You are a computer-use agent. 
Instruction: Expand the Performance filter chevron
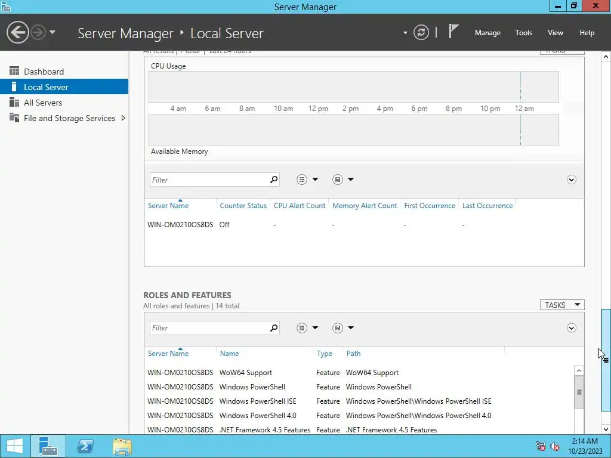pyautogui.click(x=571, y=180)
